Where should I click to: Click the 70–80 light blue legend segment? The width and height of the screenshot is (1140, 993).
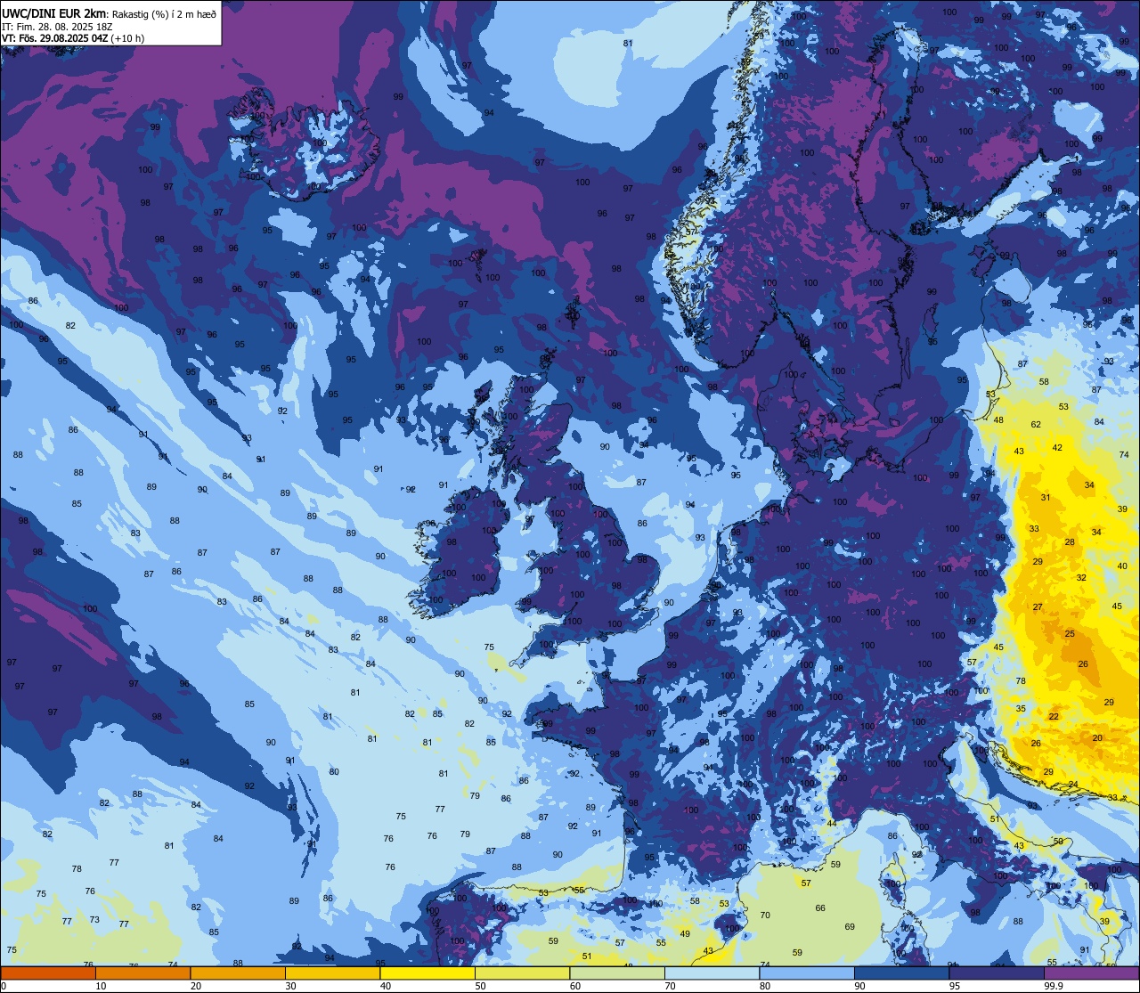coord(712,973)
